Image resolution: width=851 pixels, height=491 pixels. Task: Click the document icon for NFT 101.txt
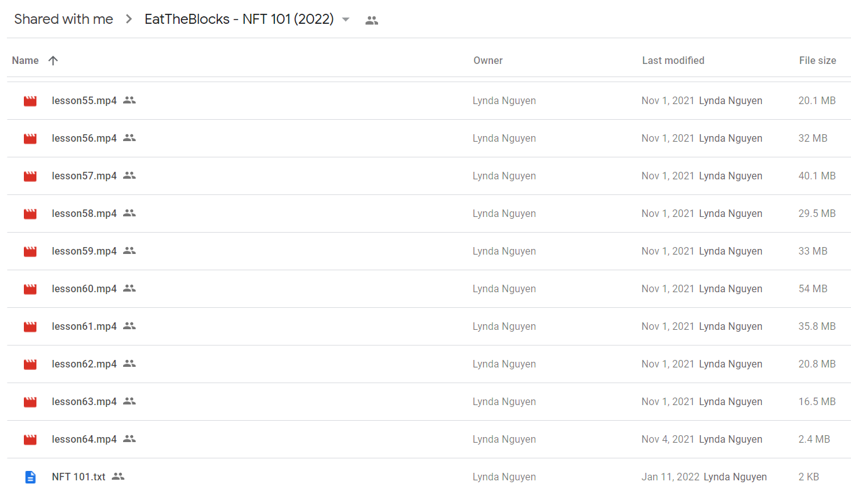pos(30,477)
